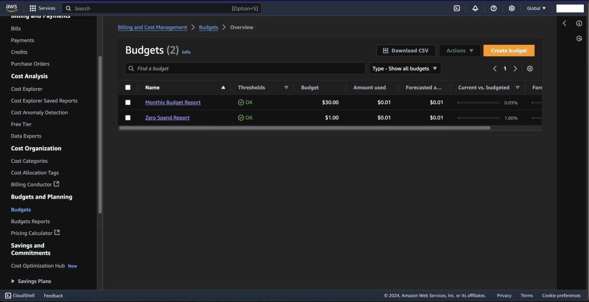Screen dimensions: 589x302
Task: Open Billing Conductor external link icon
Action: pyautogui.click(x=56, y=184)
